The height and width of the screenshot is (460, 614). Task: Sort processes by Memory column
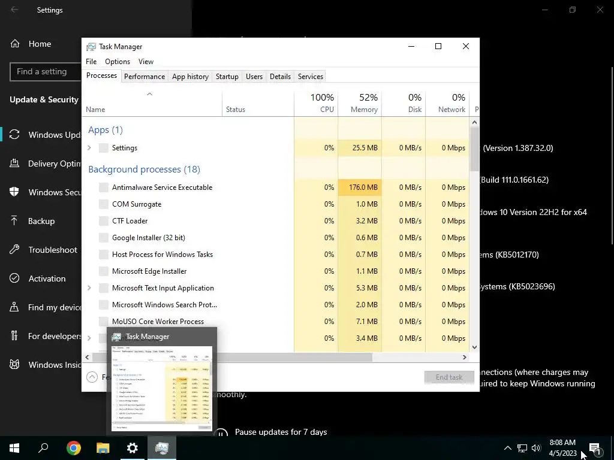pos(360,104)
